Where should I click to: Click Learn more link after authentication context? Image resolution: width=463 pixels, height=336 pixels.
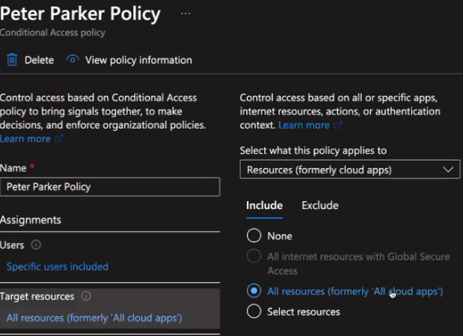(x=304, y=125)
